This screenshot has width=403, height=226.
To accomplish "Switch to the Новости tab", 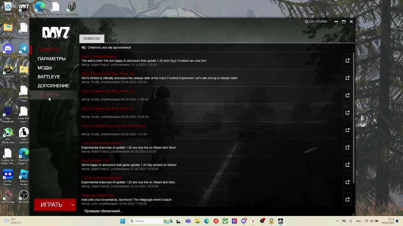I will point(92,38).
